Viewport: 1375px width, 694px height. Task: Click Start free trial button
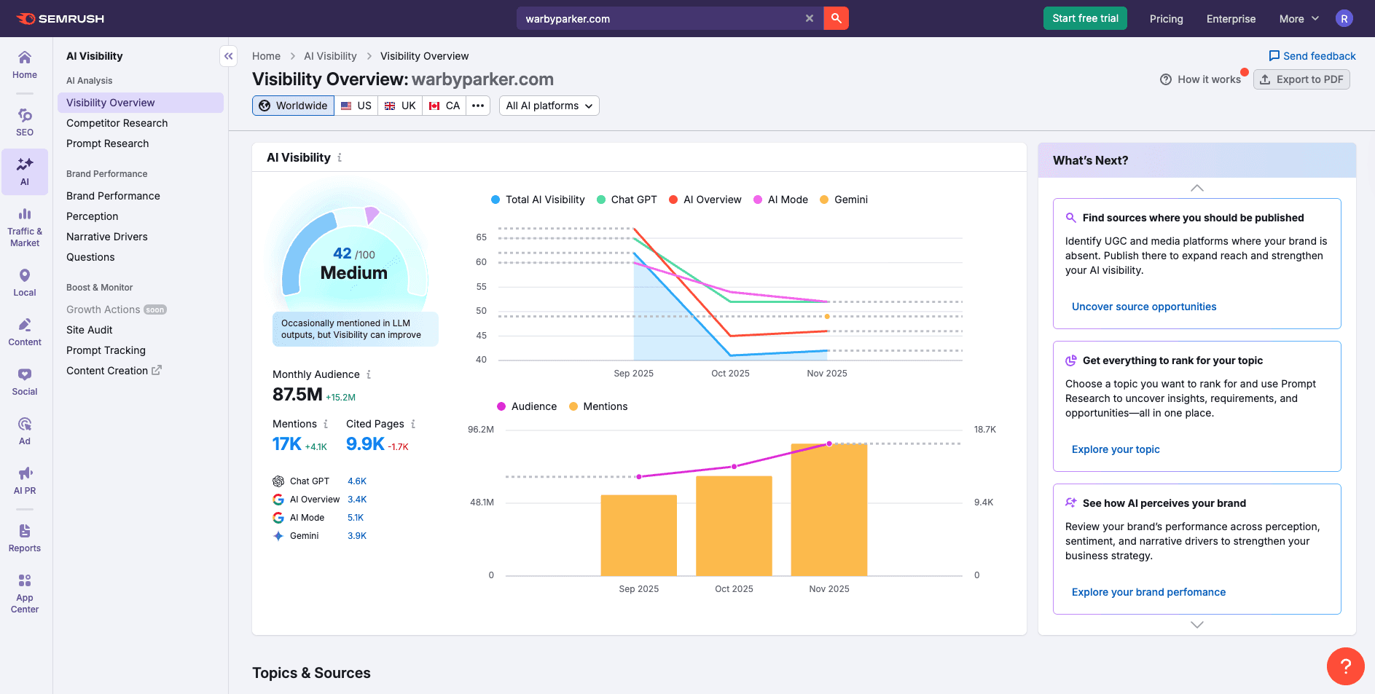[1085, 18]
